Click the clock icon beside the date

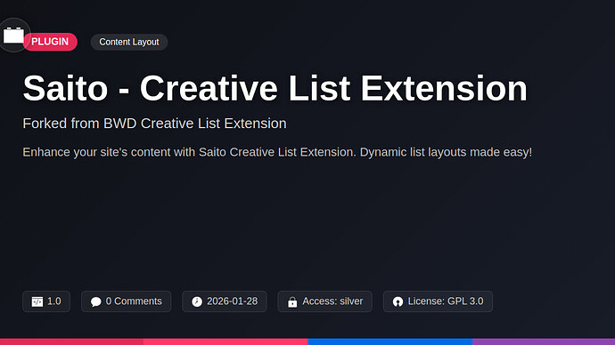click(x=197, y=301)
